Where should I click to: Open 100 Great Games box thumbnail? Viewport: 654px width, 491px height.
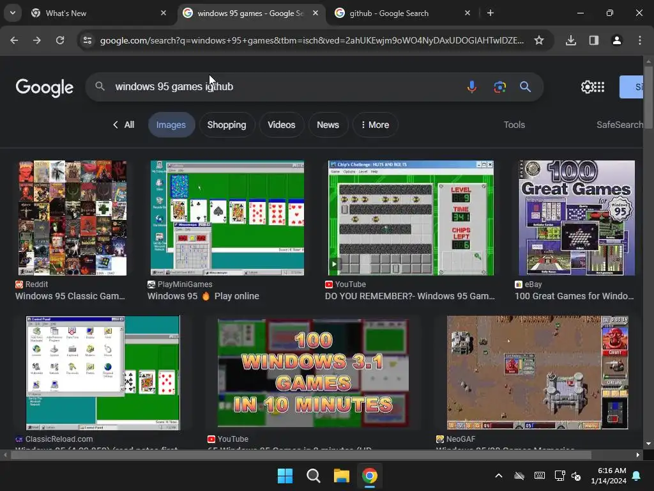(x=577, y=218)
